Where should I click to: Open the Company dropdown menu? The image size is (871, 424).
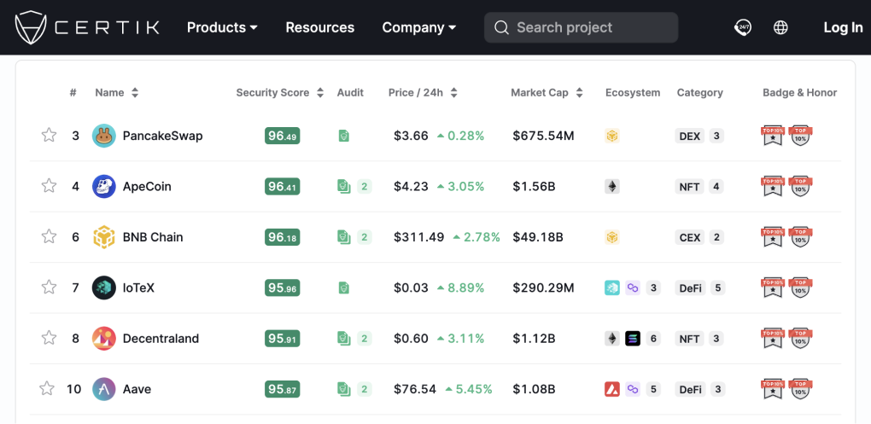coord(418,27)
